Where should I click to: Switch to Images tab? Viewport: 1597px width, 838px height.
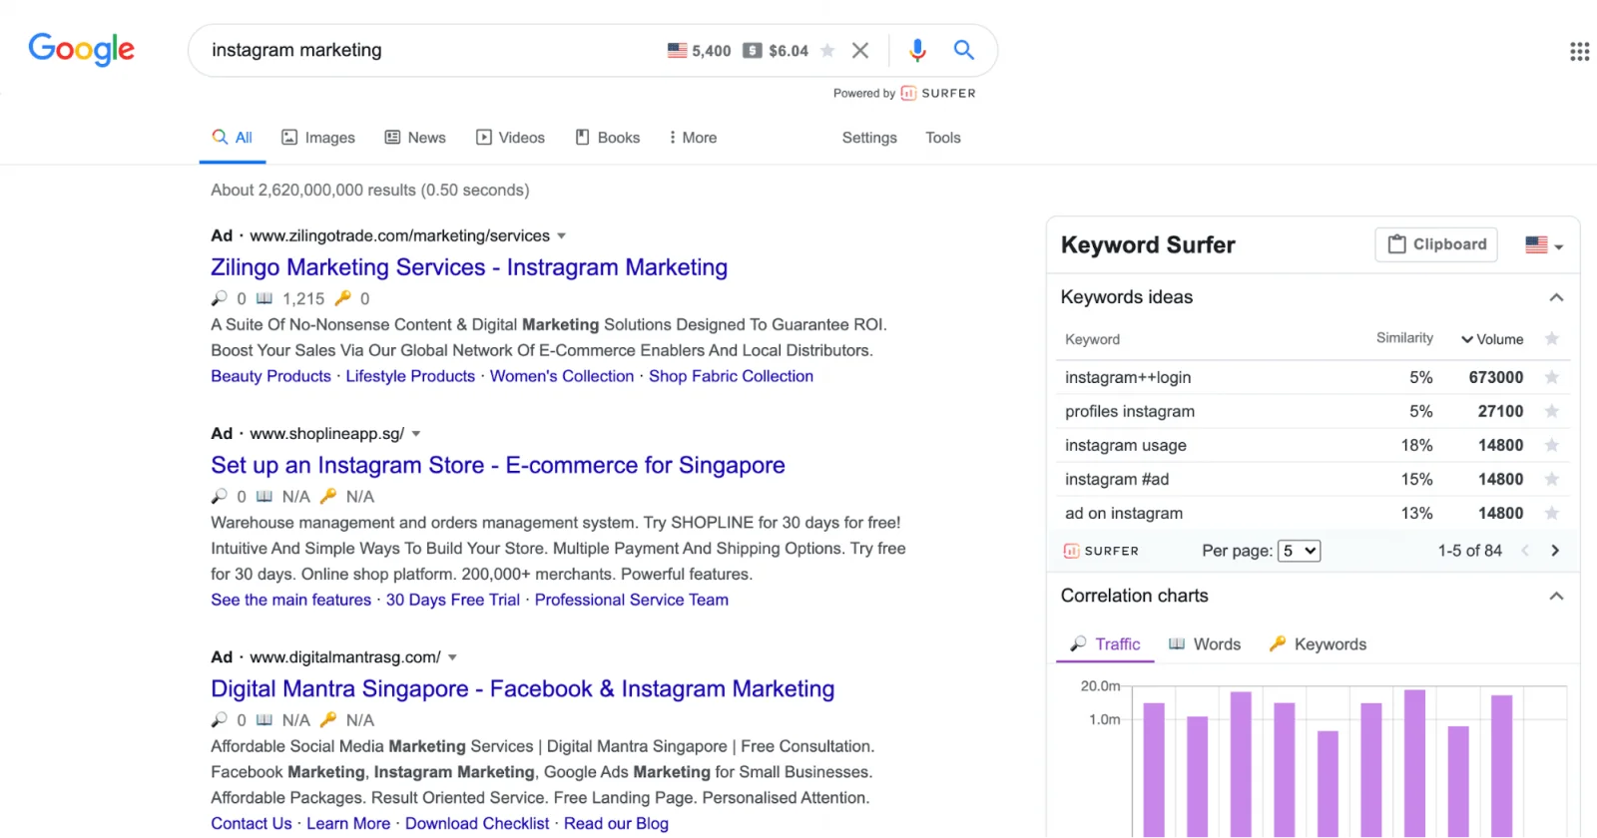tap(318, 138)
